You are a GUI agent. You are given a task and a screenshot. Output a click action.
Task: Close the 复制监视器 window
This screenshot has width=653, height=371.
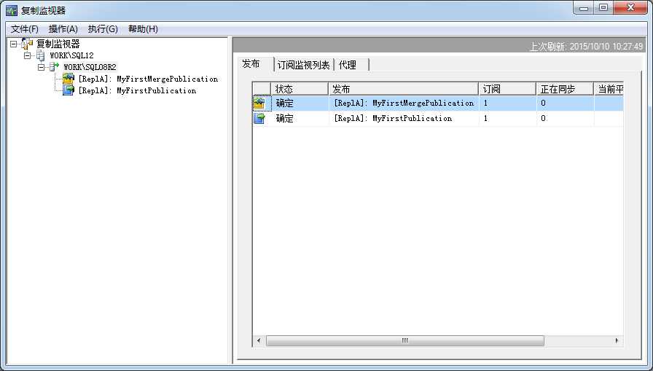(630, 8)
